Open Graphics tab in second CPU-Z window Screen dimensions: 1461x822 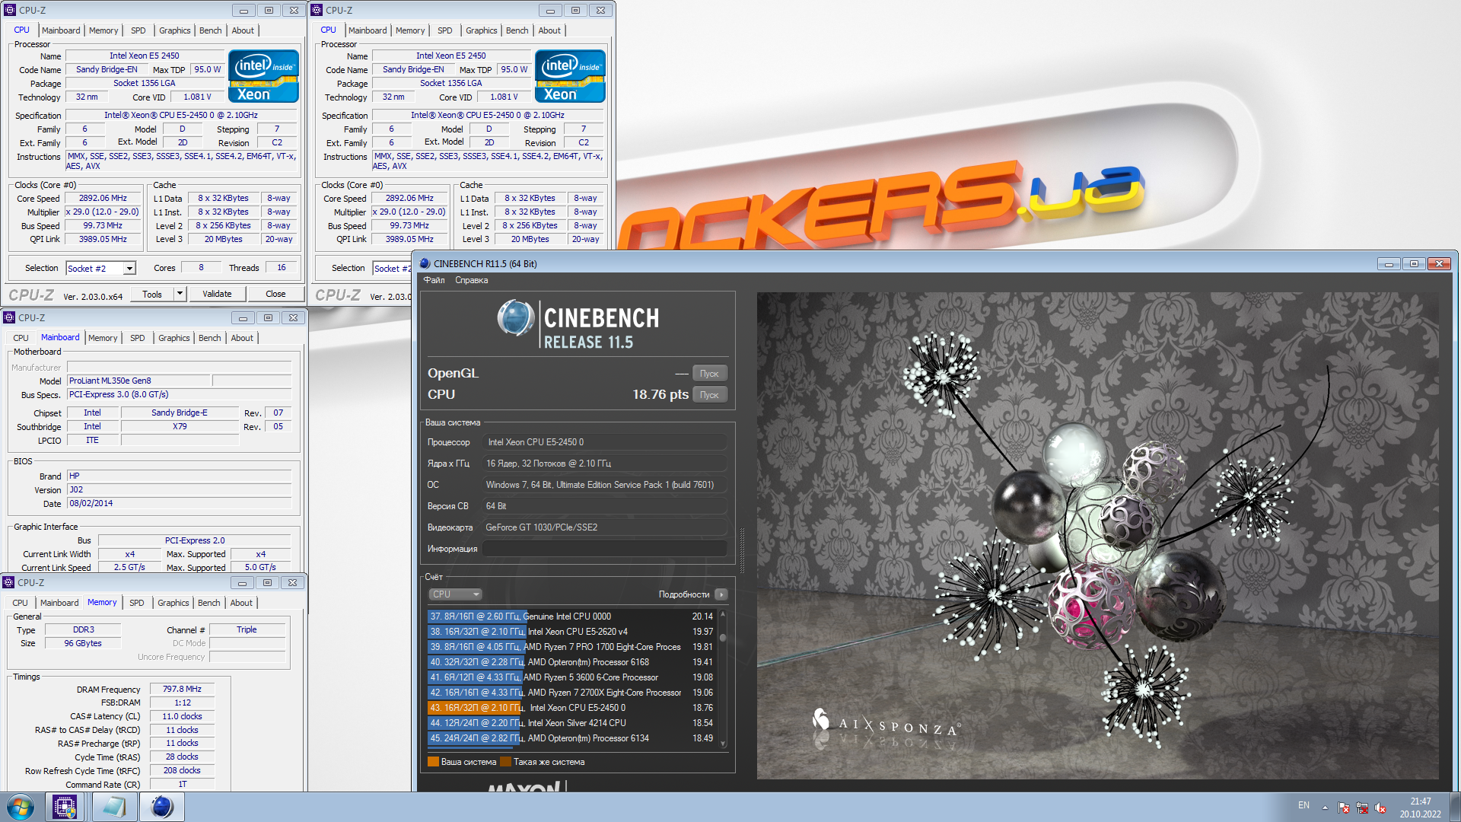point(481,30)
